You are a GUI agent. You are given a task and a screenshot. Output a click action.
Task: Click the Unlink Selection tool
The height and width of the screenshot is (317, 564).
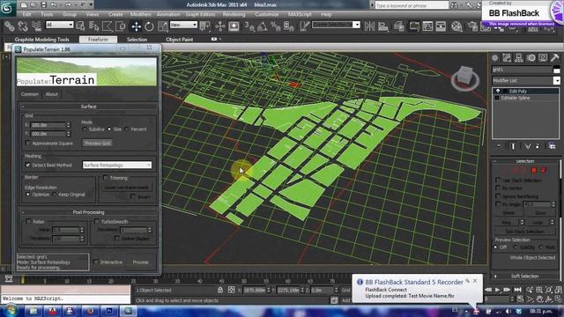(23, 26)
